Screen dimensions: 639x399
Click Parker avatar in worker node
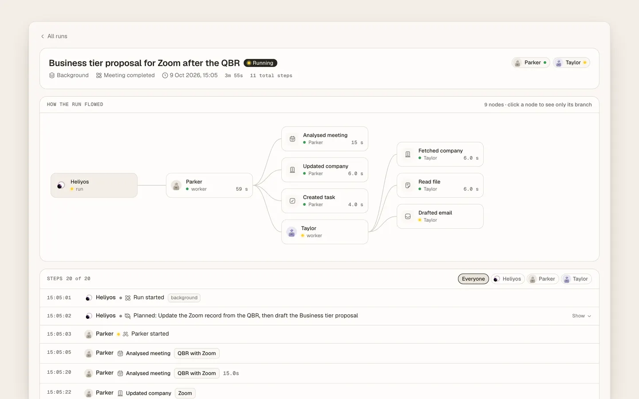[x=176, y=185]
